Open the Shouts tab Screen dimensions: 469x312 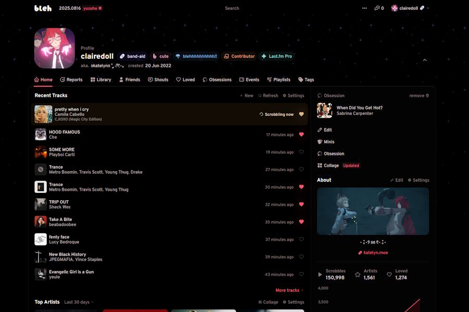point(158,80)
